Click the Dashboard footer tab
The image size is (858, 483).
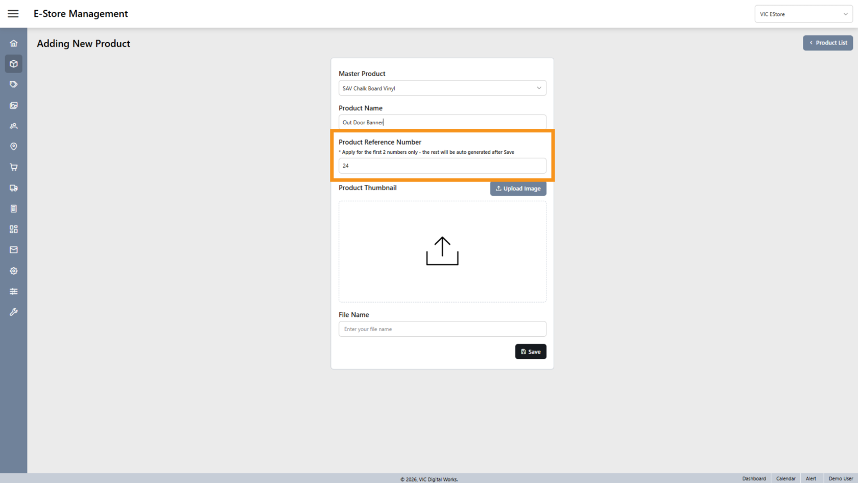[754, 478]
